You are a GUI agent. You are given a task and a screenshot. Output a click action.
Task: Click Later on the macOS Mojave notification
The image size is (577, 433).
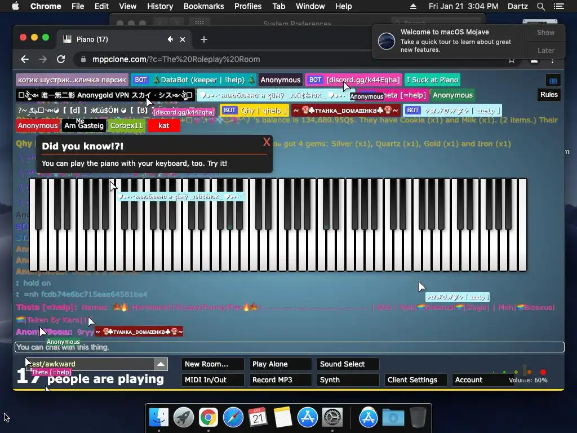pyautogui.click(x=545, y=50)
